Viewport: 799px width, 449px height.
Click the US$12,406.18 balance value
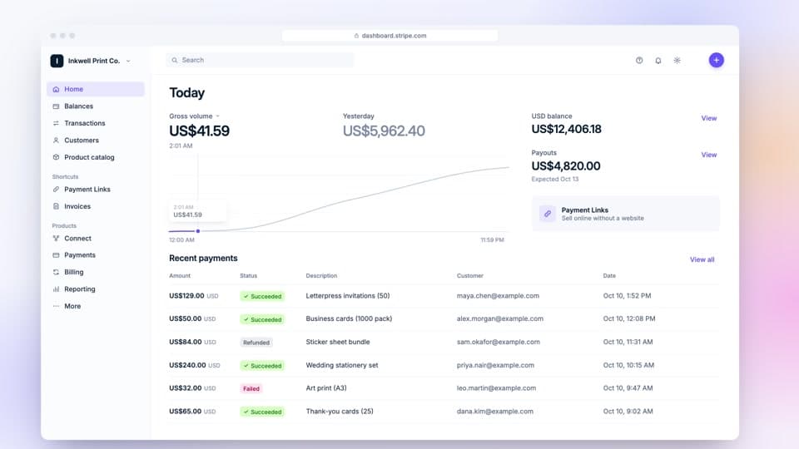coord(566,130)
